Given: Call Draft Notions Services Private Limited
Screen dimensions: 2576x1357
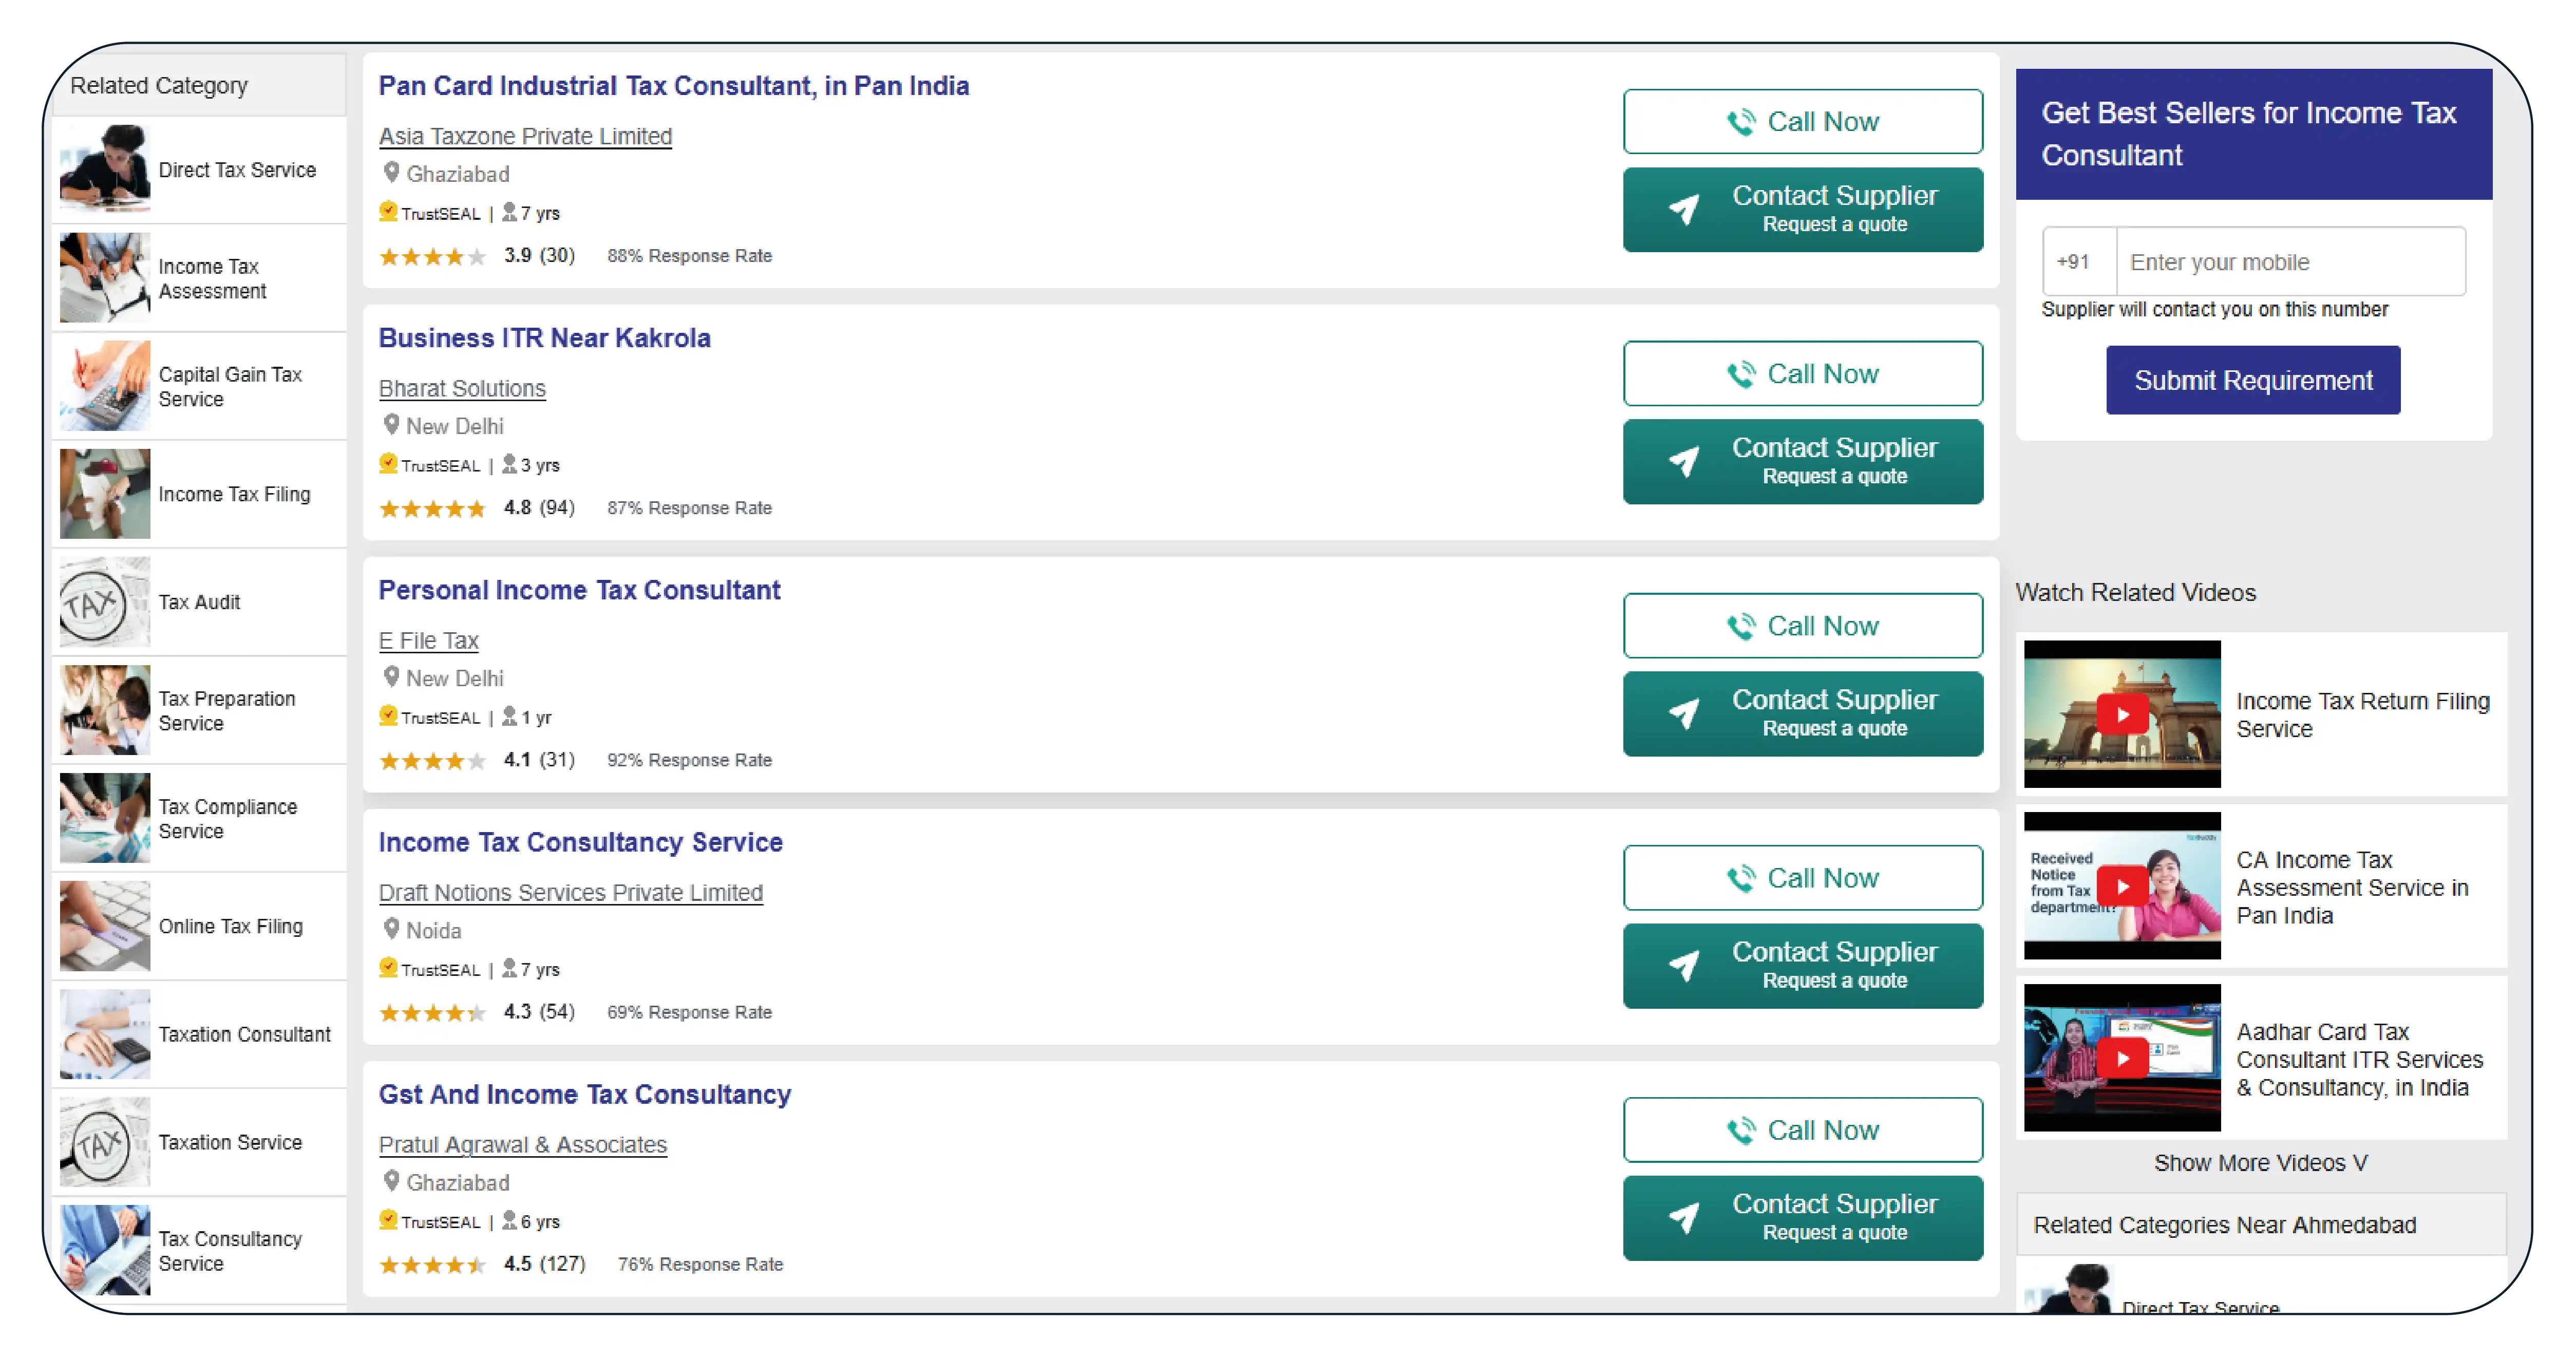Looking at the screenshot, I should click(1802, 877).
